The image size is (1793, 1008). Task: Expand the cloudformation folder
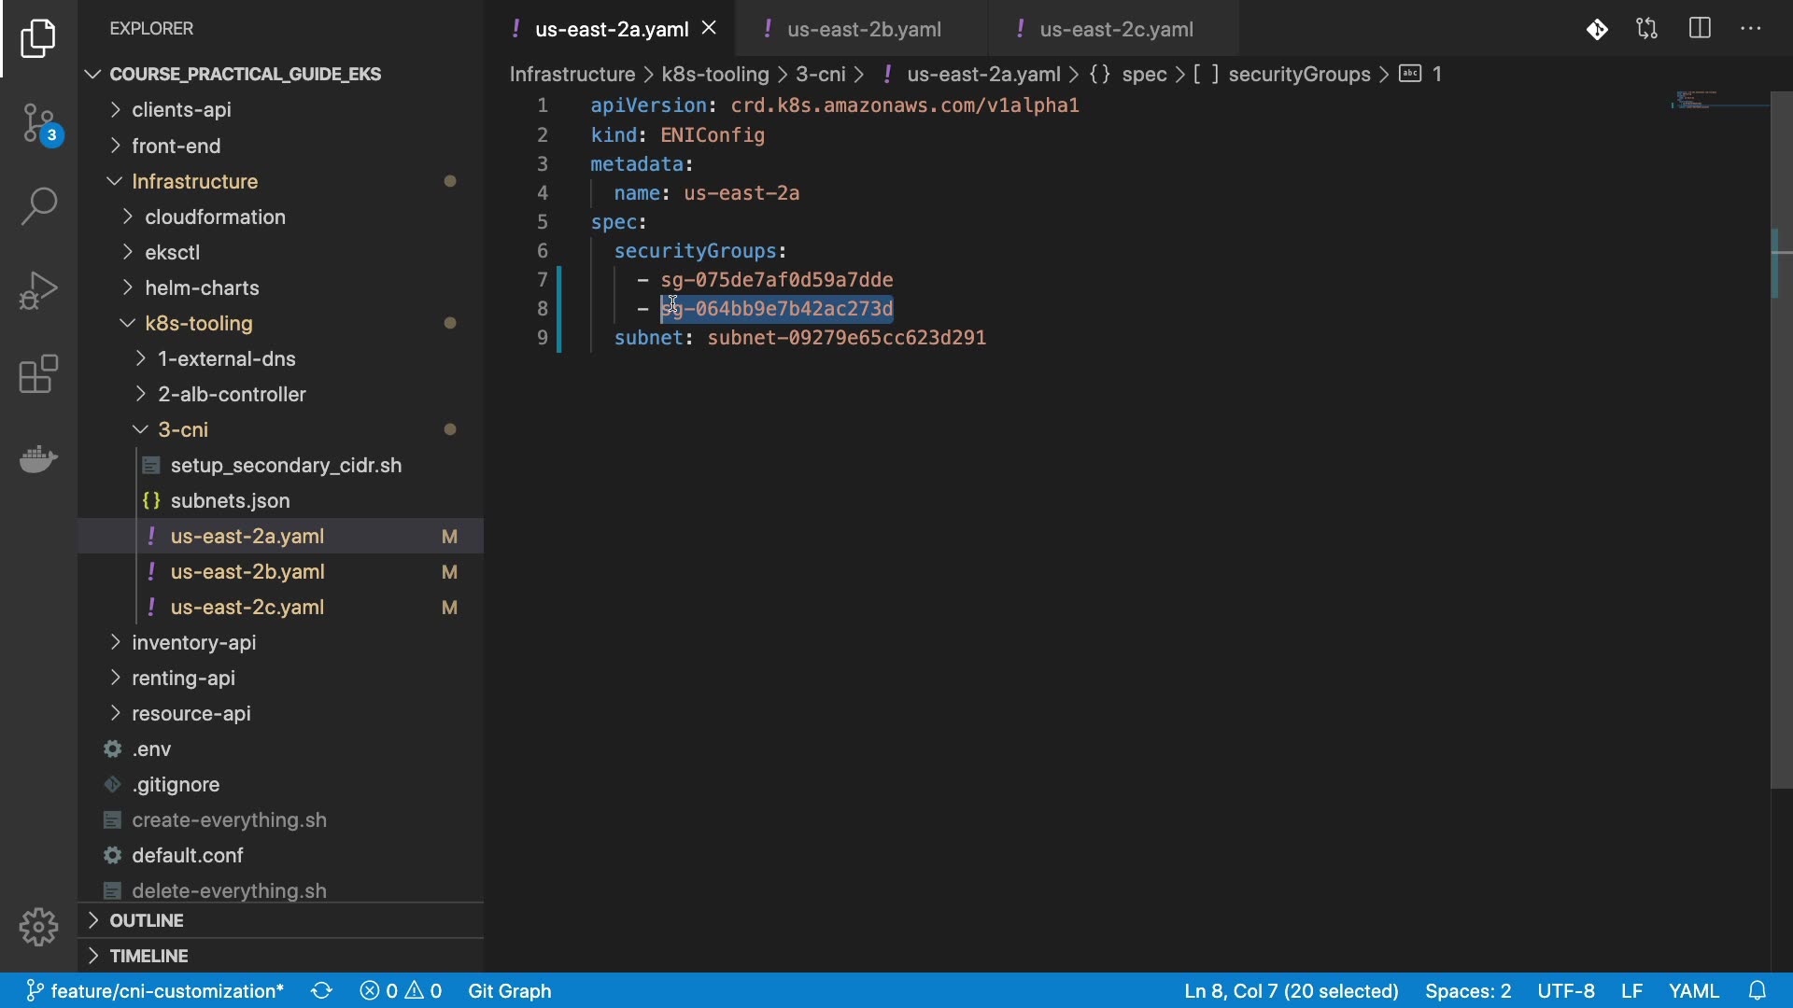(x=215, y=217)
